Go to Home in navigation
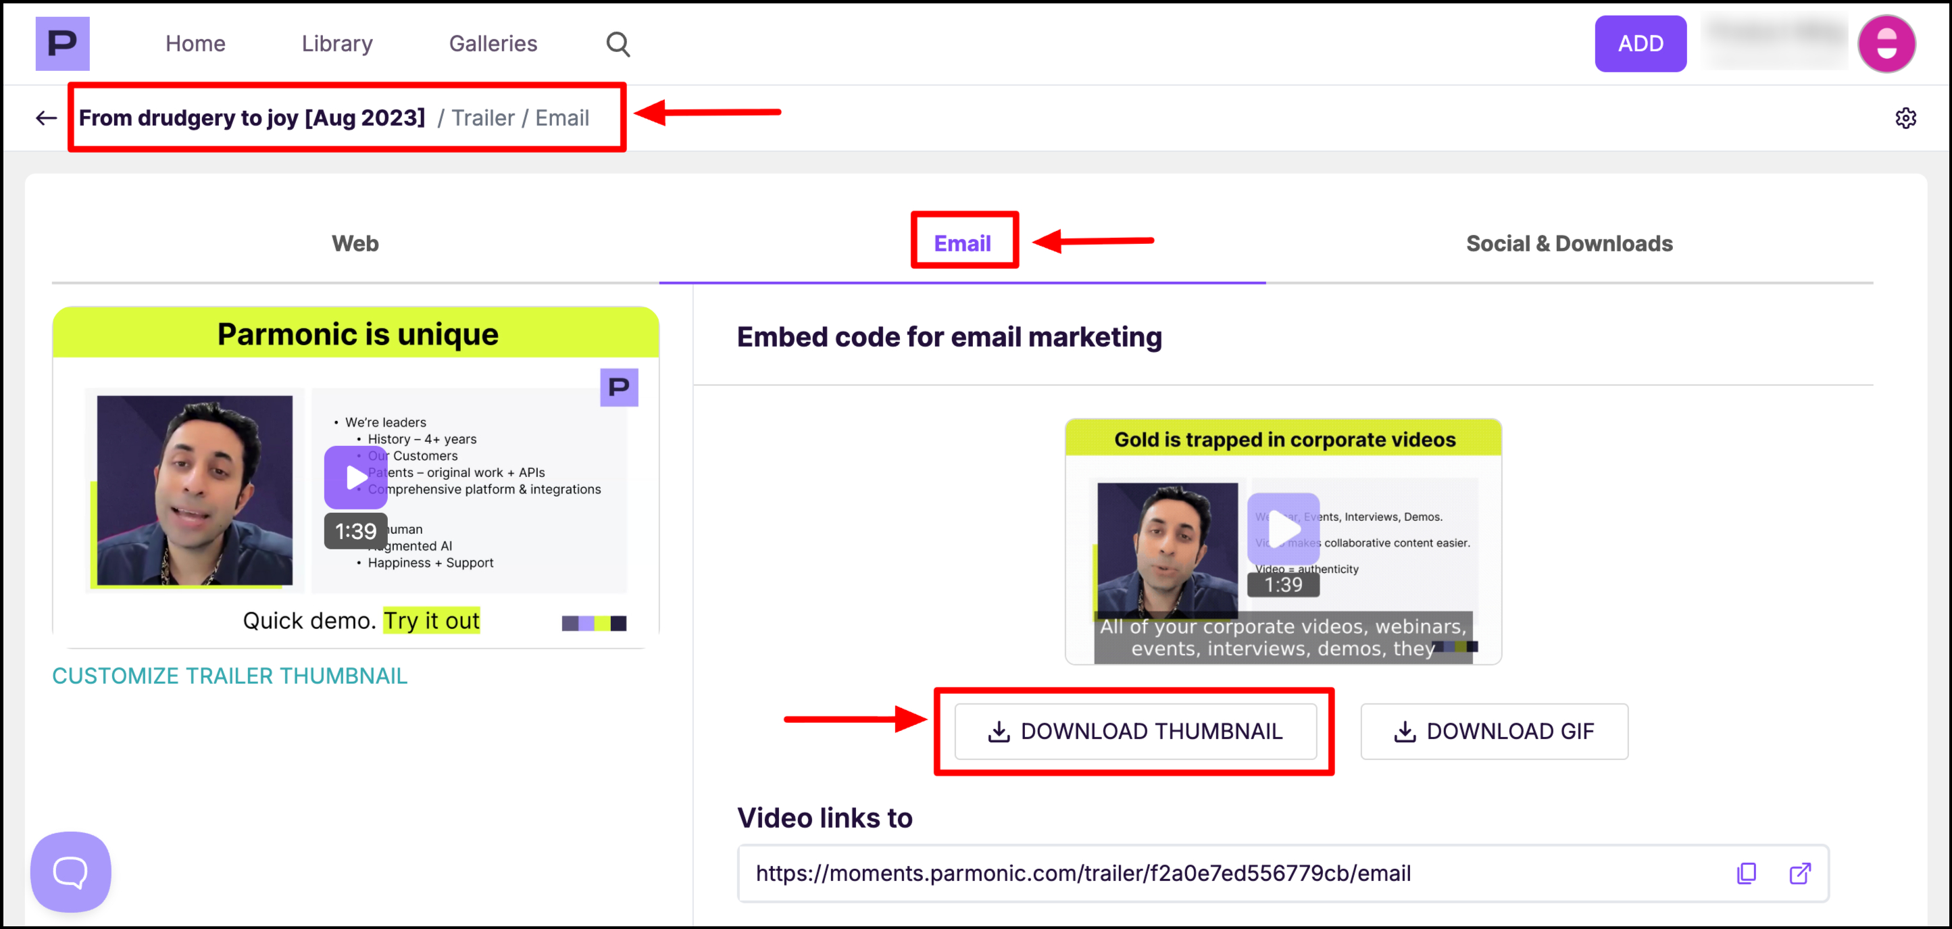 coord(195,43)
